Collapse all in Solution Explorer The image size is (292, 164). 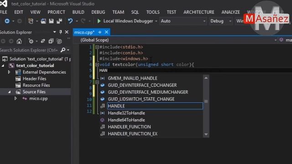(51, 41)
